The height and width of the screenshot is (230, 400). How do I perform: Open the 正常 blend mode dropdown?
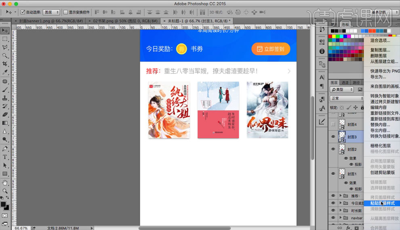click(x=347, y=98)
